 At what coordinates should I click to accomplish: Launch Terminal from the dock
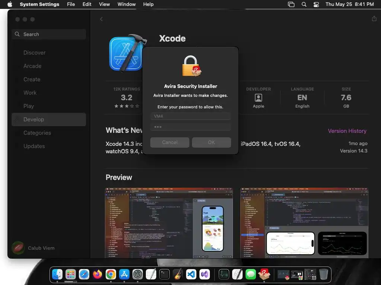tap(164, 274)
